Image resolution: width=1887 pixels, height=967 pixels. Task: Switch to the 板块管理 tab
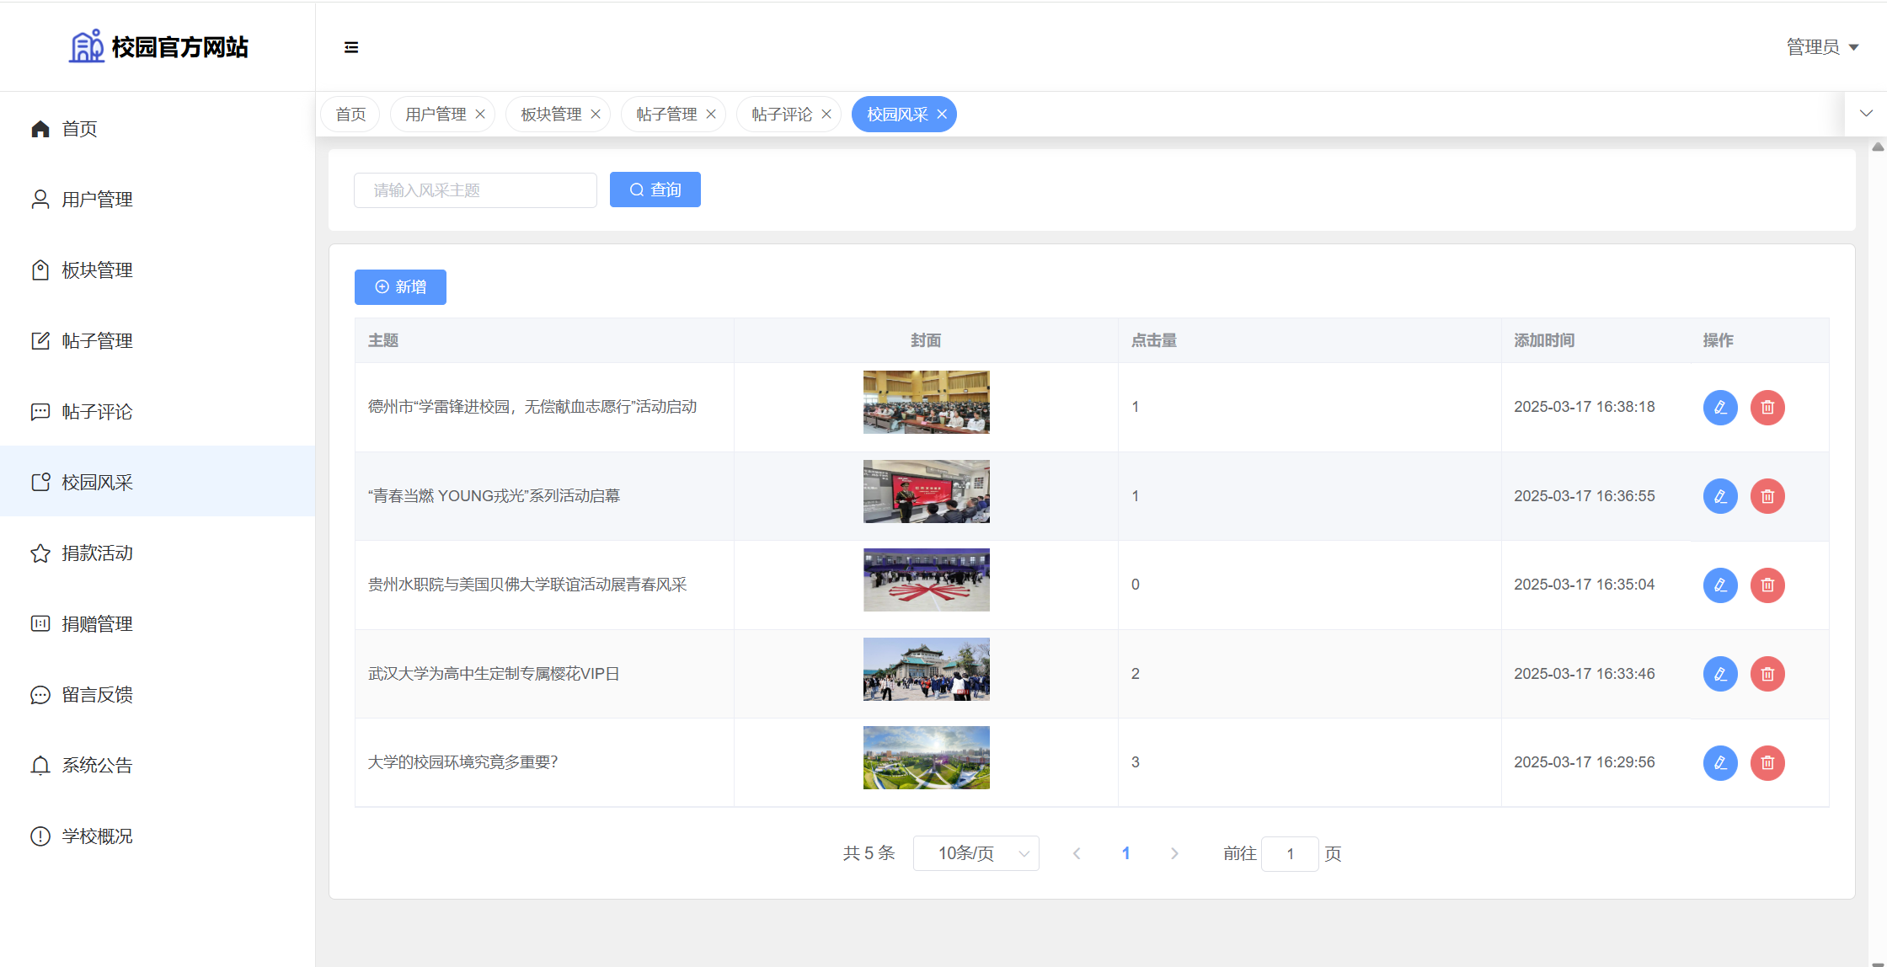click(551, 115)
